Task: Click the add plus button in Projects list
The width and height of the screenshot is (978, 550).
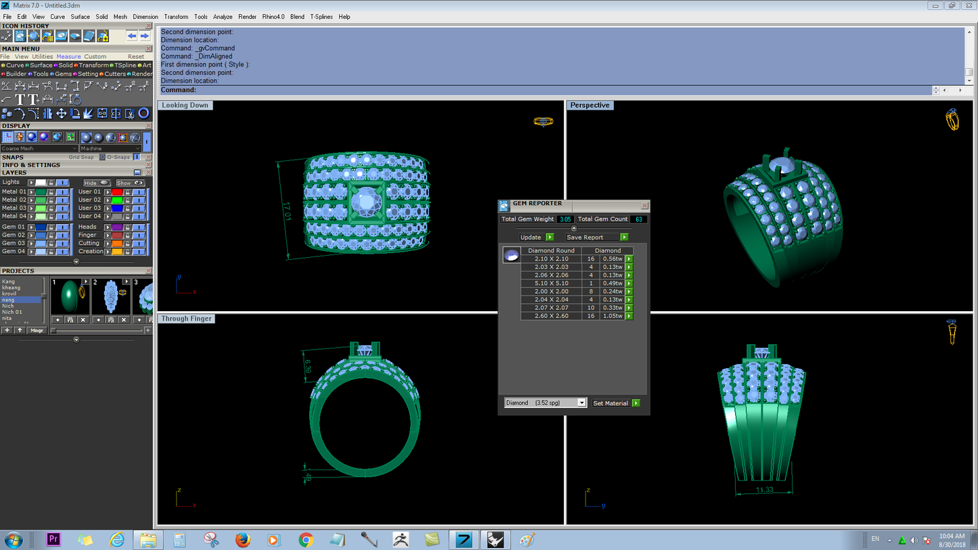Action: tap(7, 330)
